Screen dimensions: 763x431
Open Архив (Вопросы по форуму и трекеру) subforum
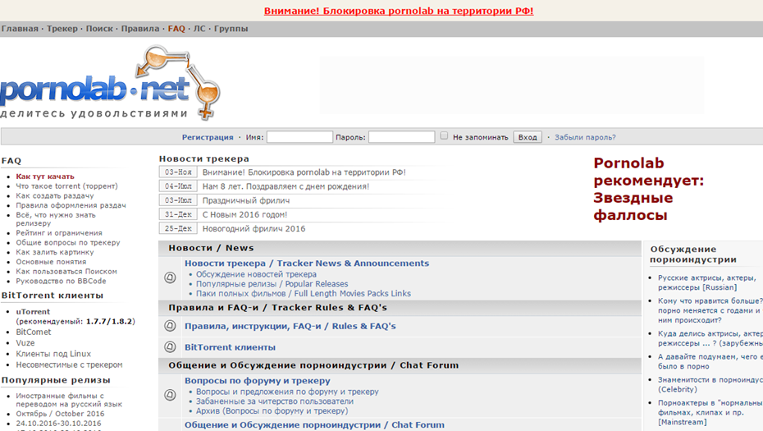coord(272,411)
